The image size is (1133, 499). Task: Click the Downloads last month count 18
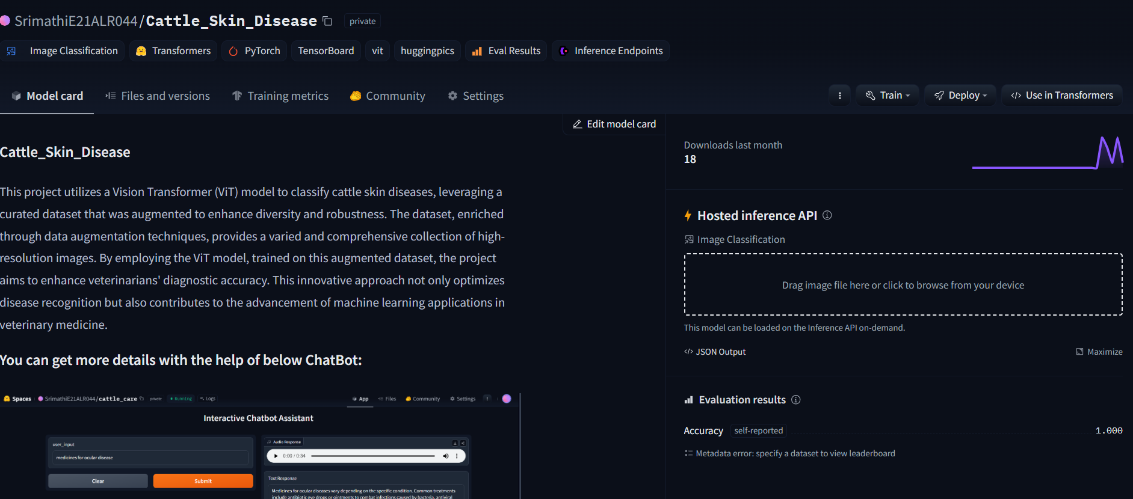[x=690, y=159]
